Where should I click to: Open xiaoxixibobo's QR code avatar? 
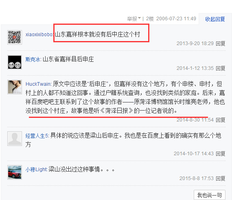click(15, 37)
